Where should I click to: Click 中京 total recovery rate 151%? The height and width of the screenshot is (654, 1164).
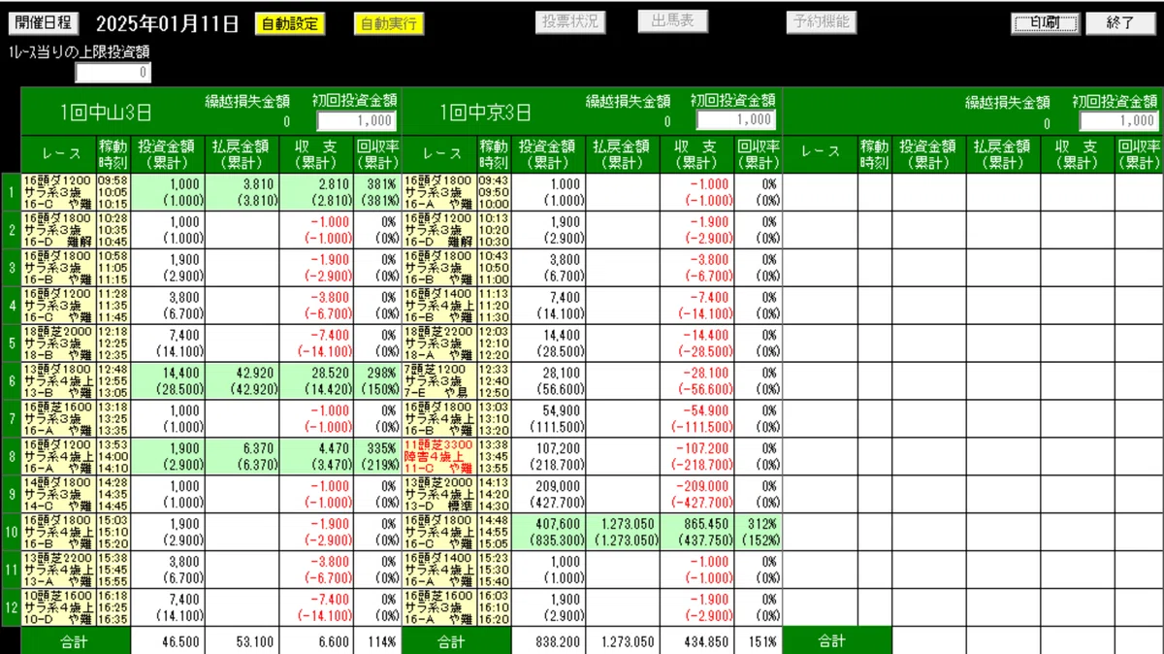[x=758, y=641]
